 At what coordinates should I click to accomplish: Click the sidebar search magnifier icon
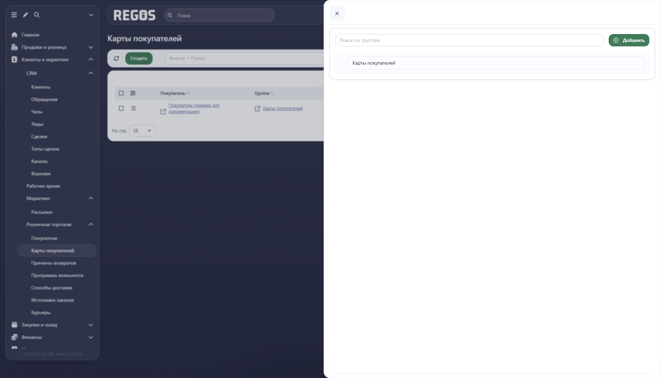(37, 15)
